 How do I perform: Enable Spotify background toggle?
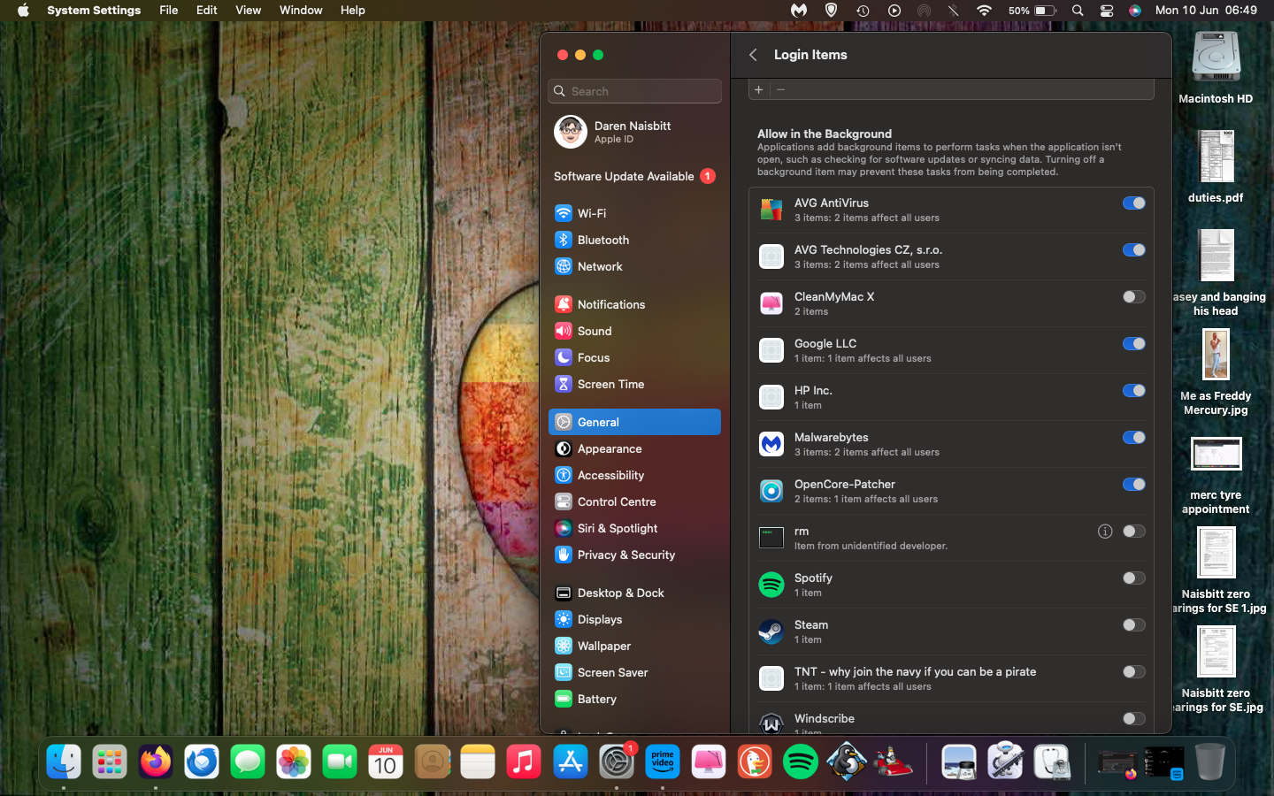1134,578
